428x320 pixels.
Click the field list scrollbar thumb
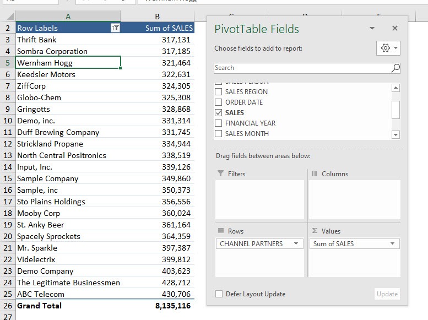click(396, 110)
